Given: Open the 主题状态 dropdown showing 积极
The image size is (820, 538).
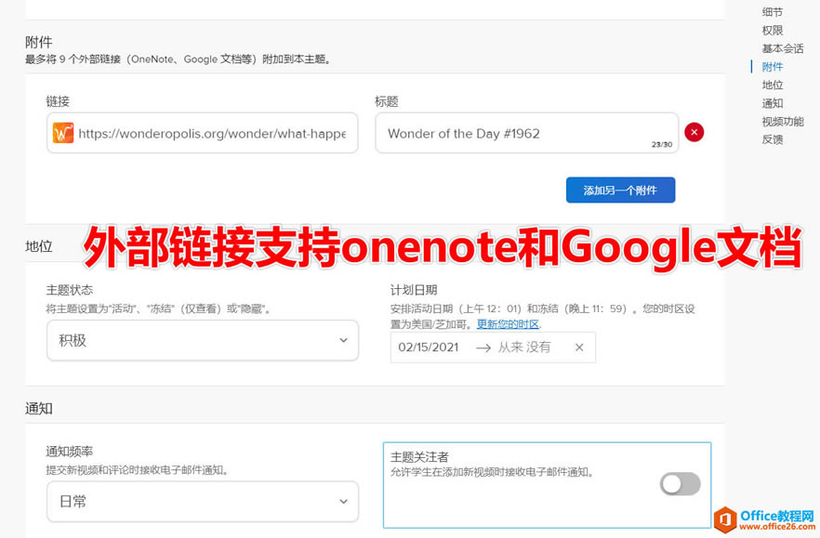Looking at the screenshot, I should tap(203, 340).
